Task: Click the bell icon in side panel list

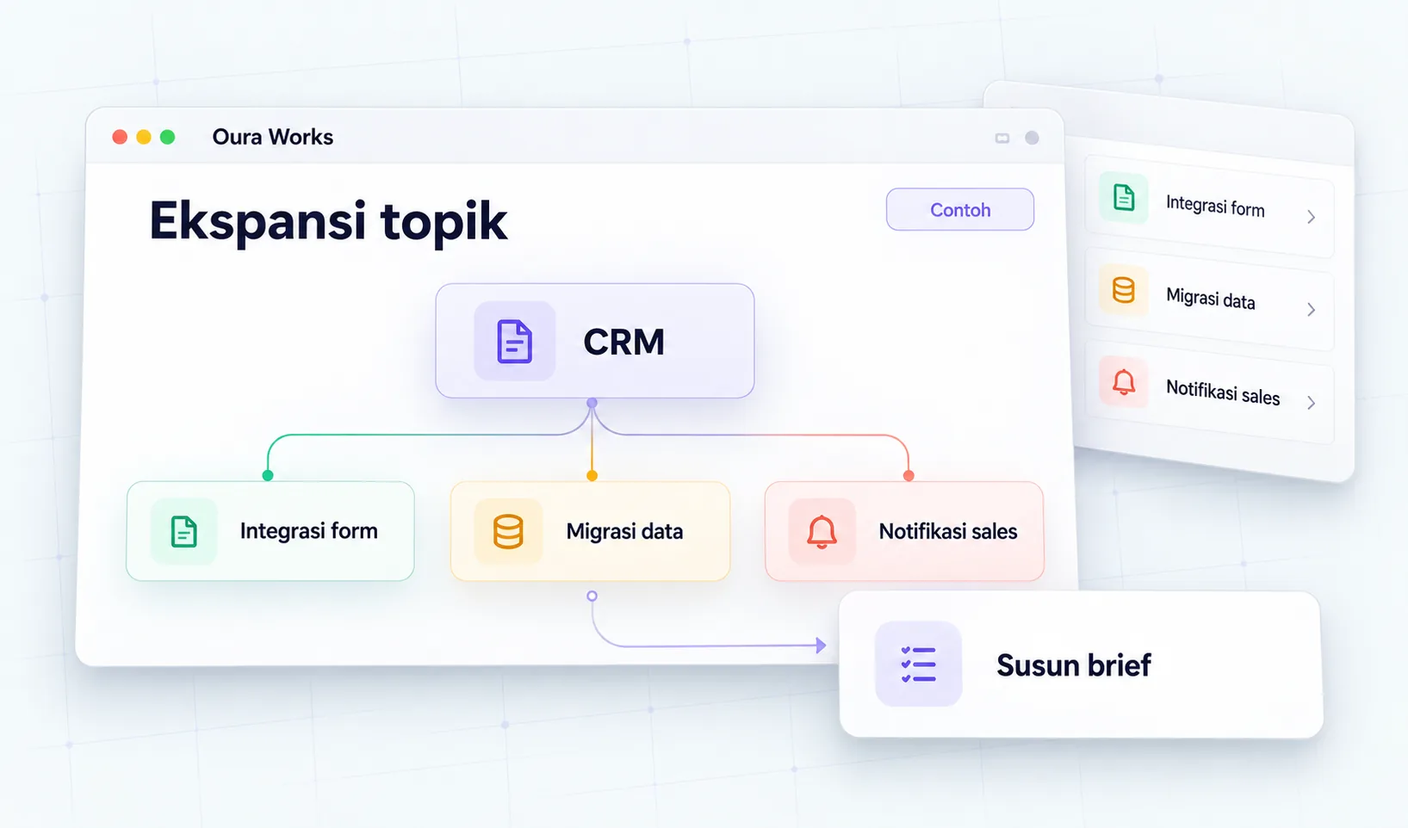Action: pos(1124,381)
